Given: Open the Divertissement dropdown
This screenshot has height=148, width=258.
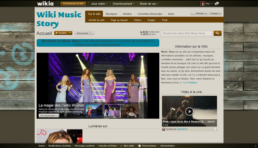Looking at the screenshot, I should tap(123, 4).
